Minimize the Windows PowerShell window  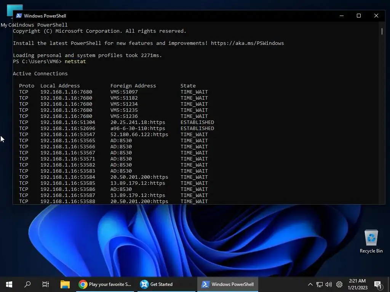coord(342,16)
